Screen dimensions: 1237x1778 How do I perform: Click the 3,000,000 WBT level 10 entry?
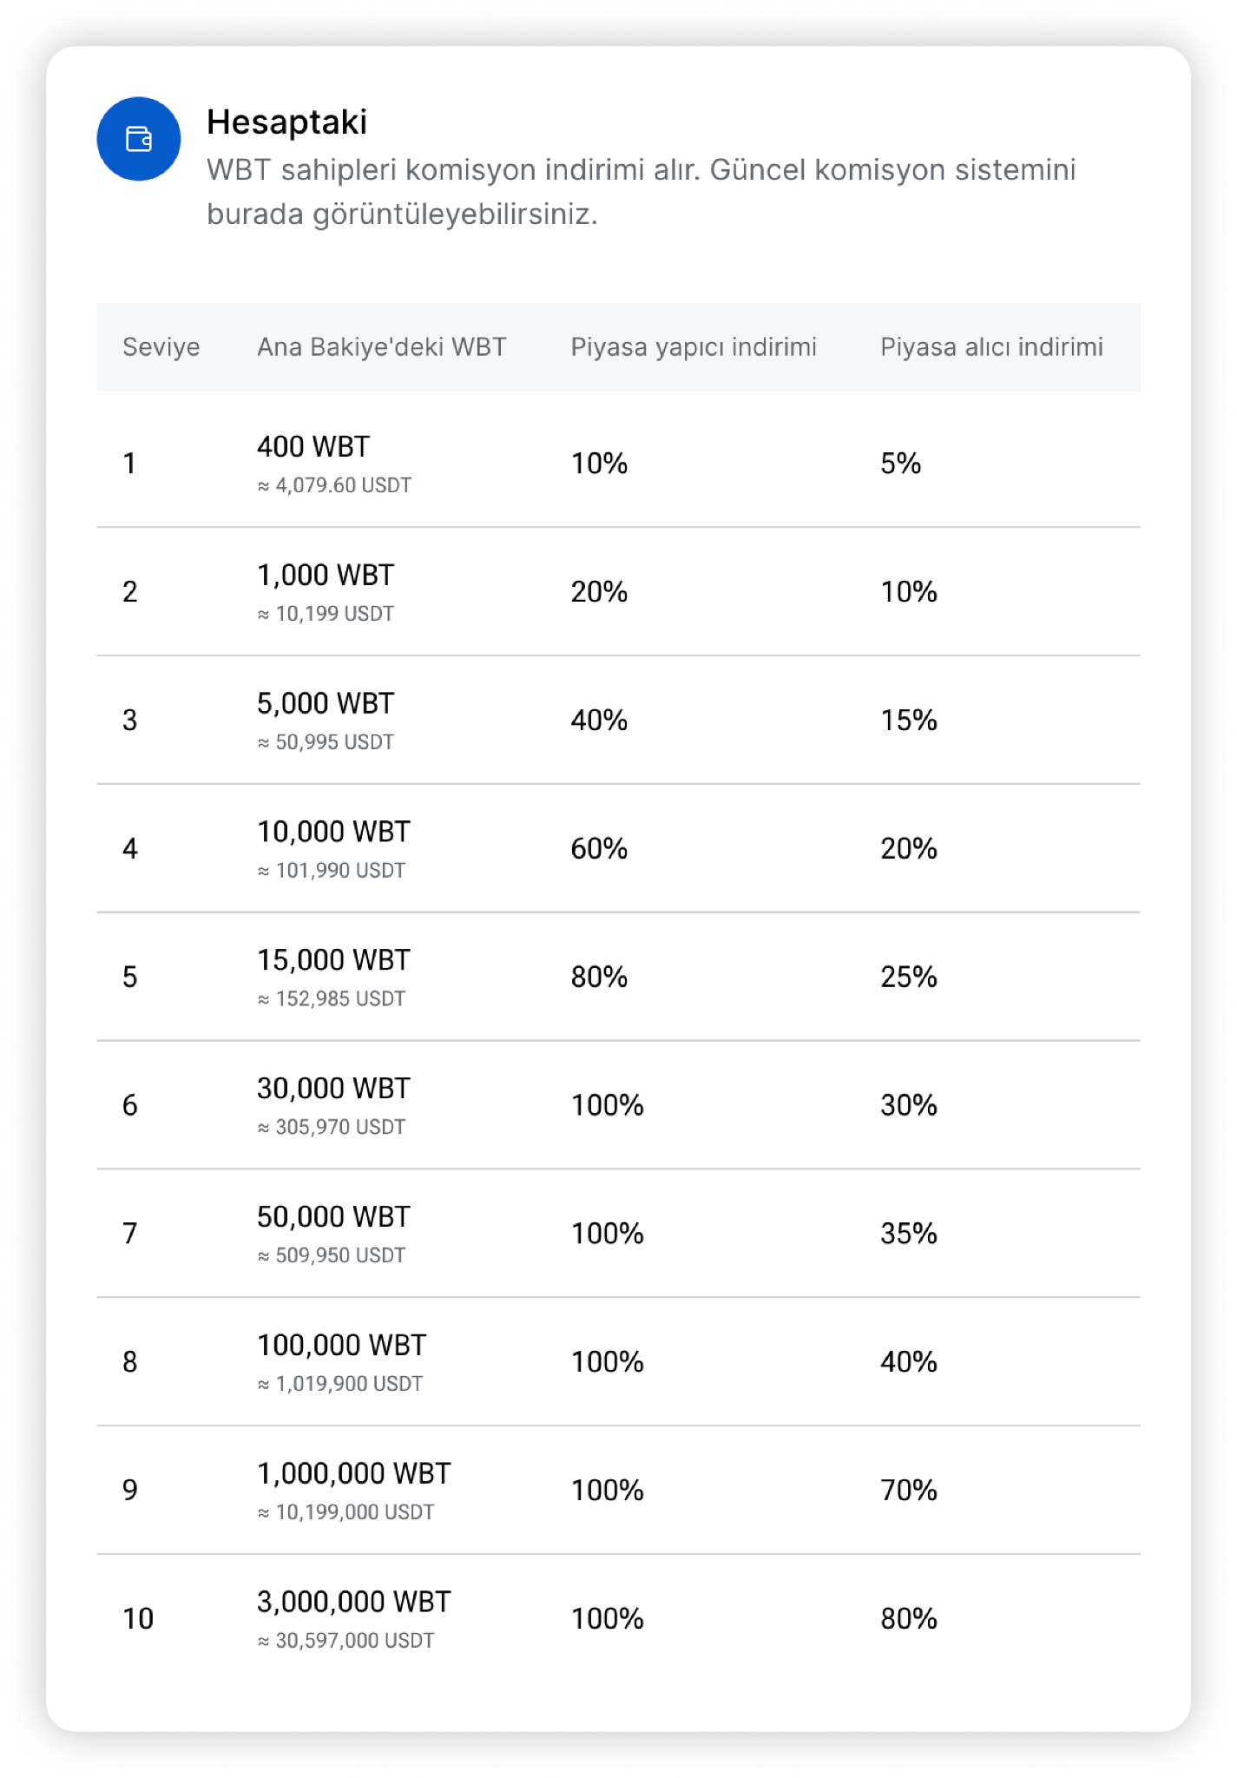point(353,1602)
